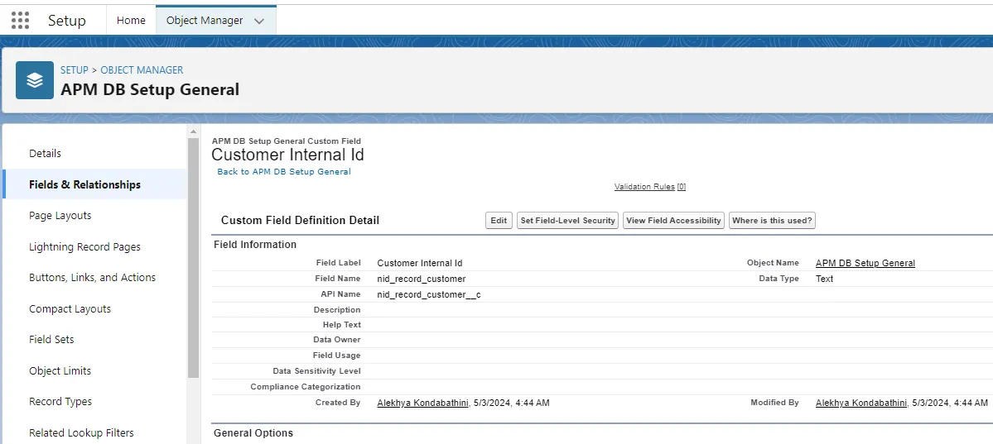Screen dimensions: 993x444
Task: Click the APM DB Setup General title
Action: (x=150, y=90)
